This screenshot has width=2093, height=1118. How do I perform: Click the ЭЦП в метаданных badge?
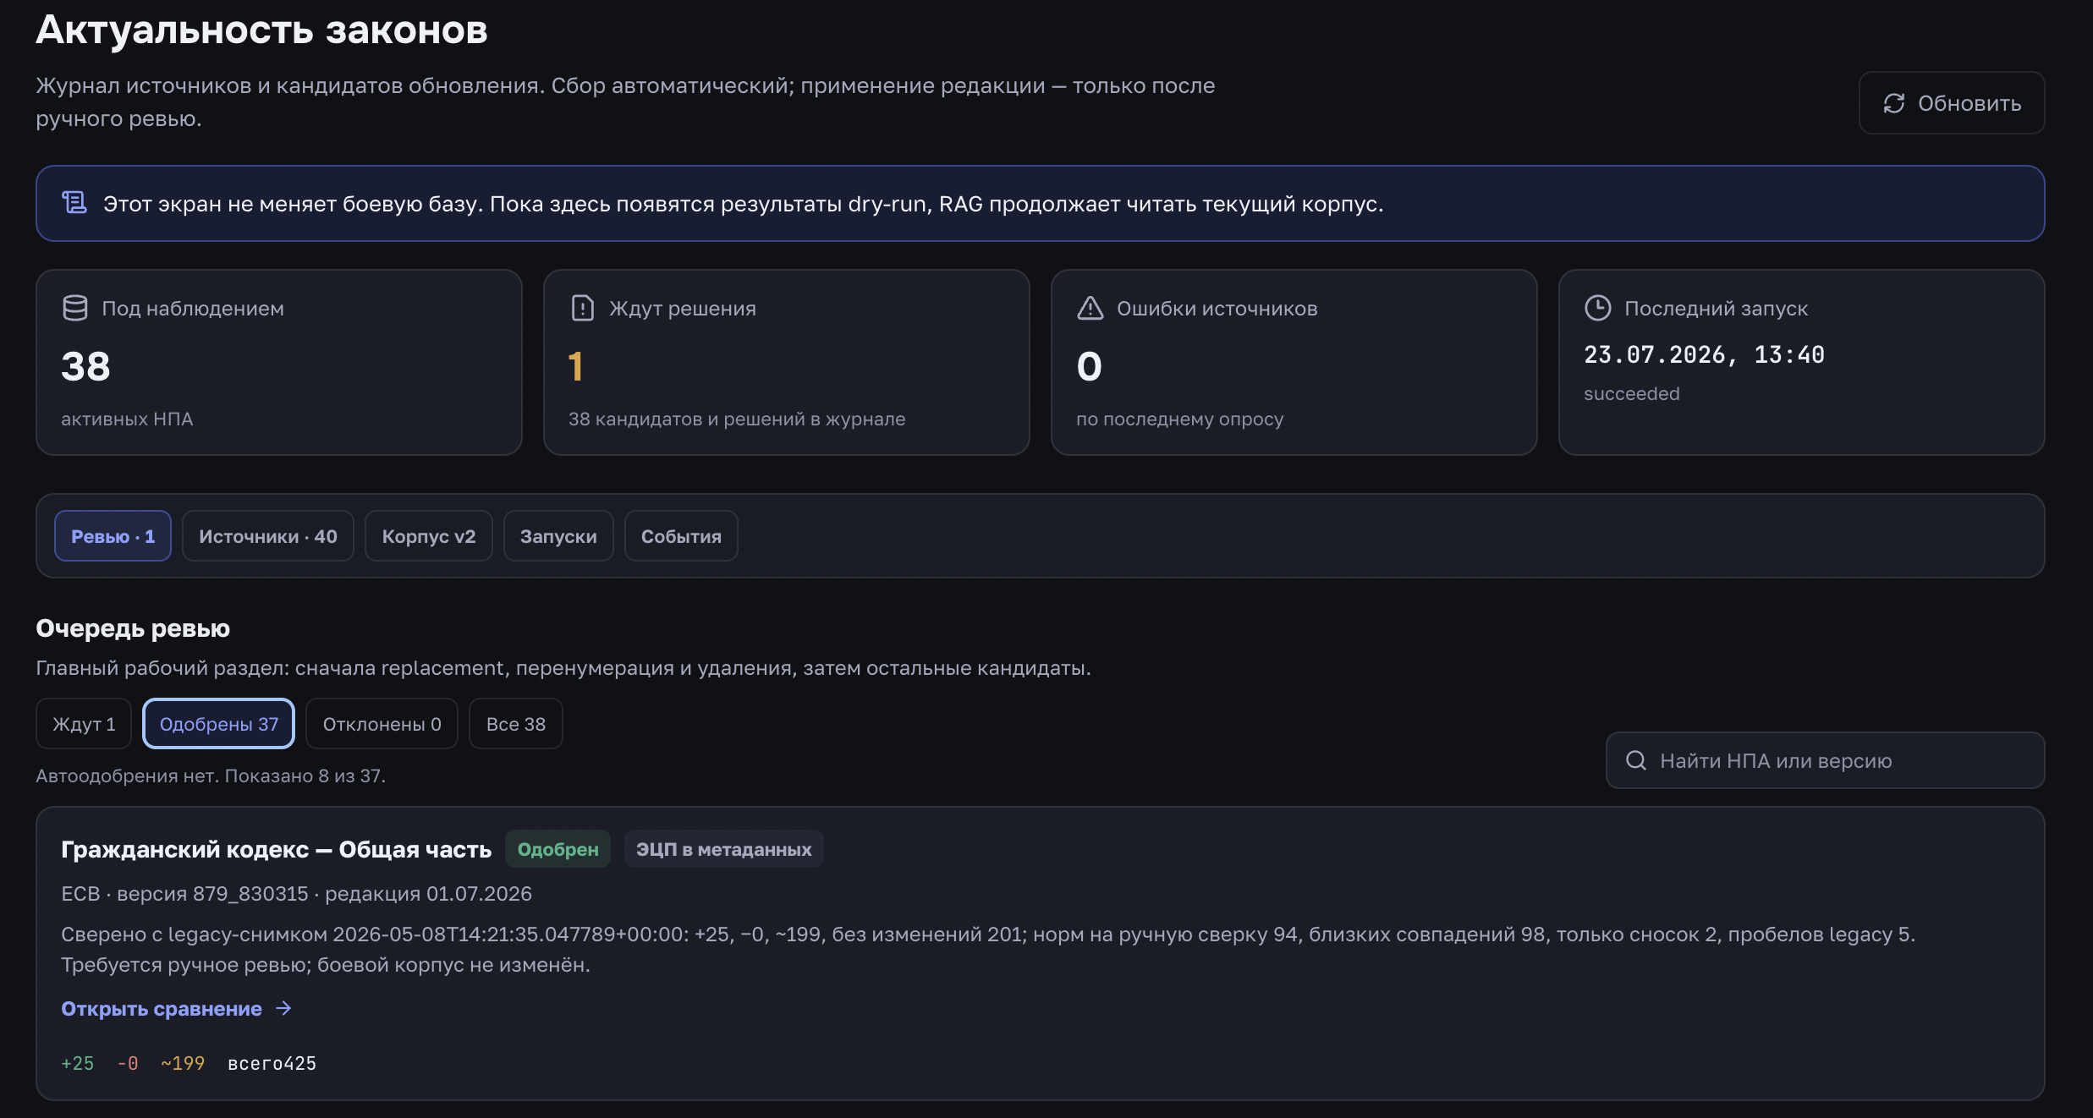click(723, 849)
